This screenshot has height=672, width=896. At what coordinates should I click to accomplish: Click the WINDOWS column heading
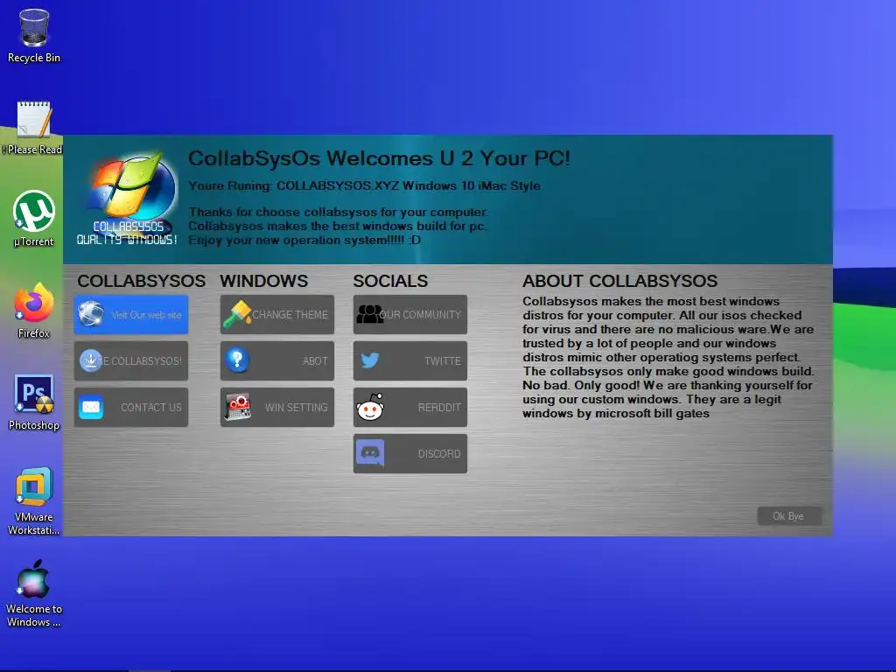(x=263, y=281)
